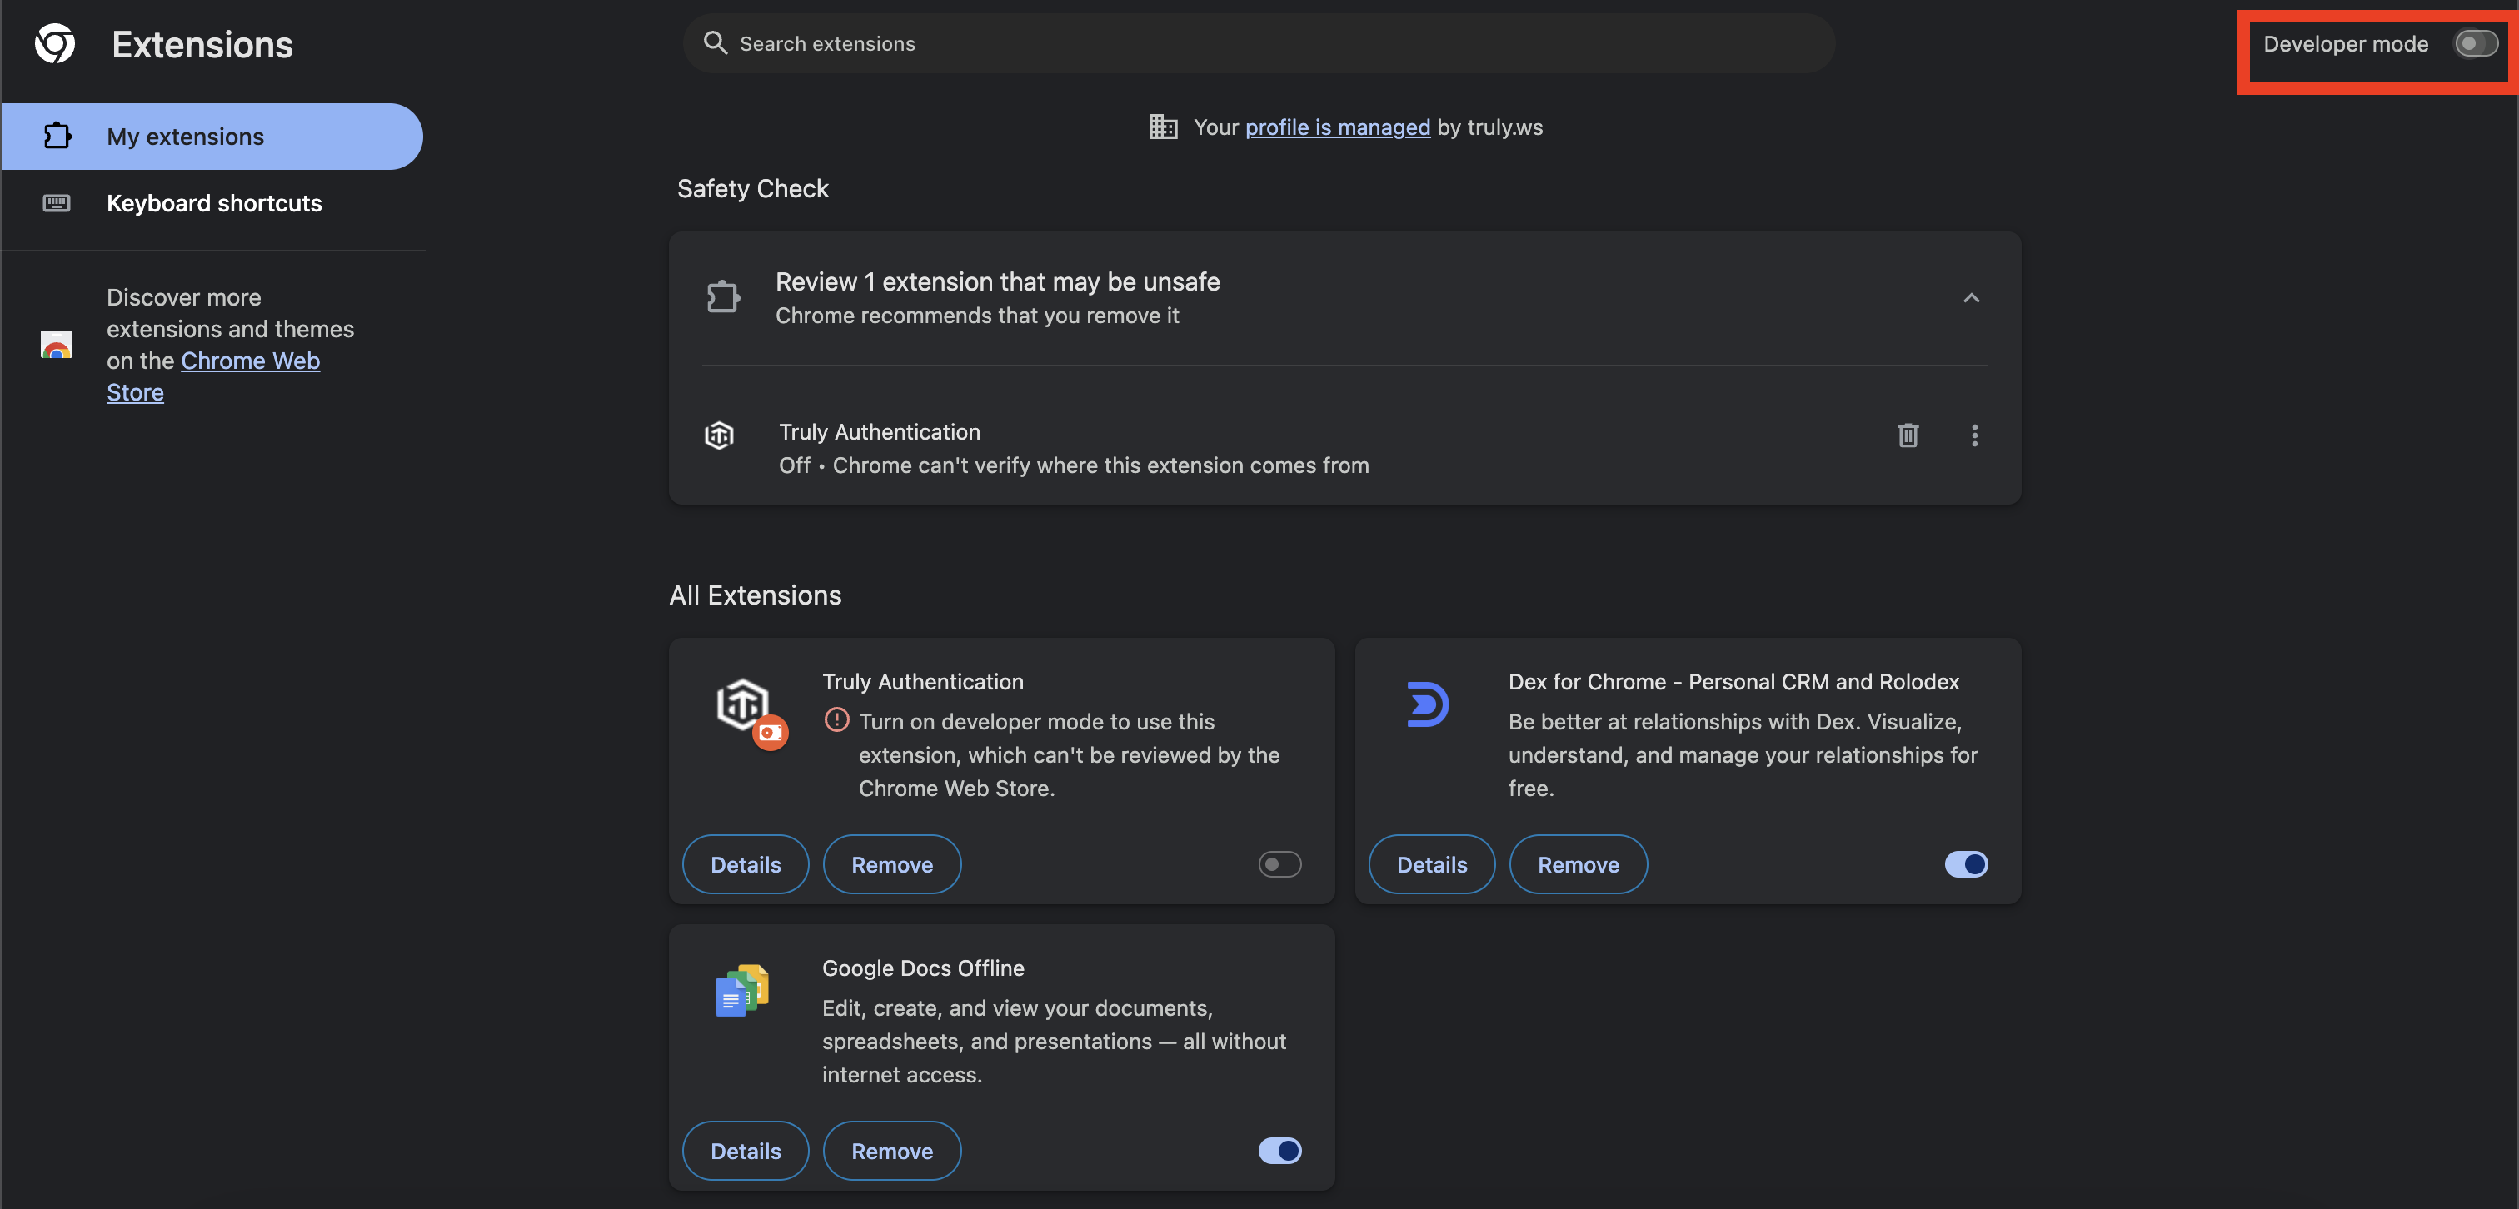Viewport: 2519px width, 1209px height.
Task: Follow the profile is managed link
Action: (1337, 127)
